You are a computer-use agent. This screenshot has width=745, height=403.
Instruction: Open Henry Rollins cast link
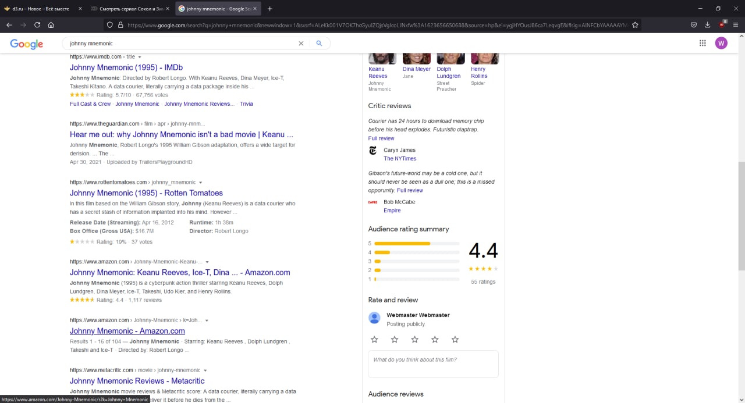point(479,73)
